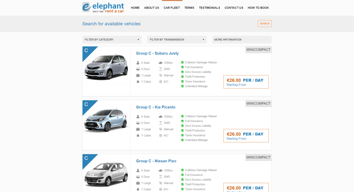Click the green check beside Kia Picanto Theft Protection
This screenshot has height=192, width=354.
pos(183,130)
